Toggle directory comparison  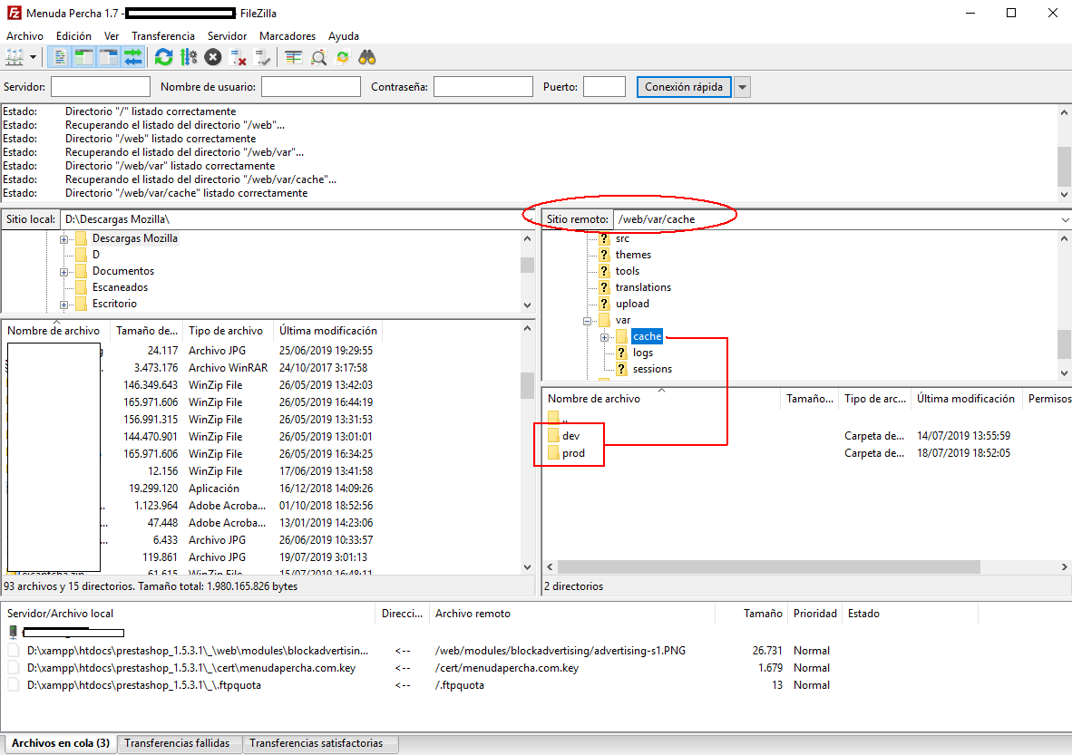[318, 57]
